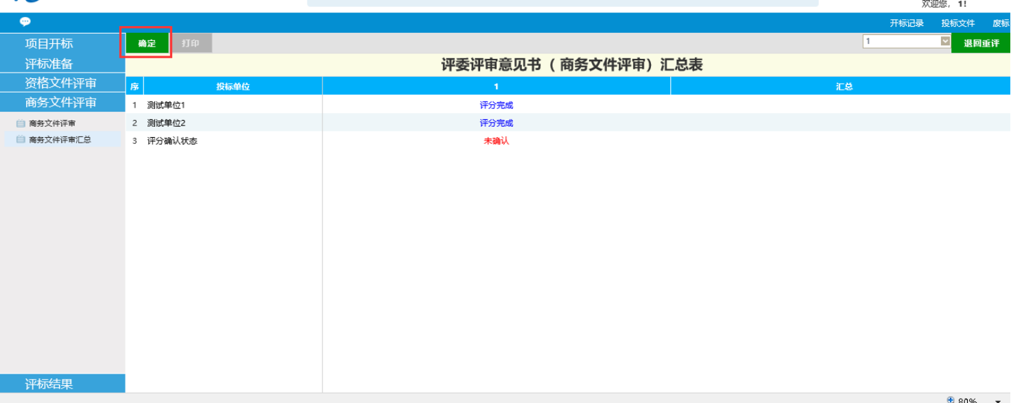Click the chat bubble icon in blue header
Screen dimensions: 1011x403
click(25, 22)
